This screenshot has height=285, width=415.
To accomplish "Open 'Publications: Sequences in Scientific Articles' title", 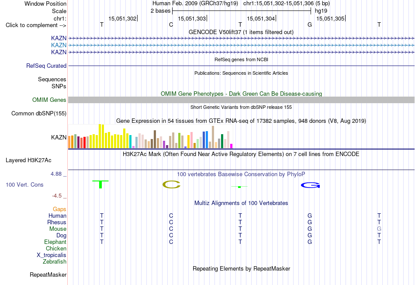I will tap(241, 73).
